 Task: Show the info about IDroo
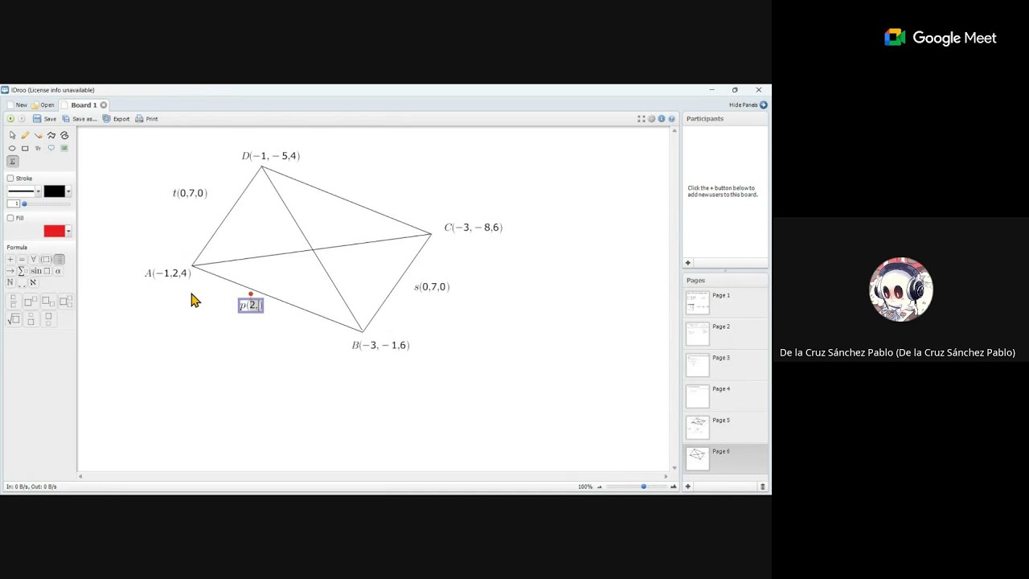tap(662, 119)
